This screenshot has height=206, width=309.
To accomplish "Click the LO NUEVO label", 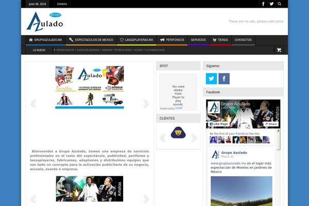I will pos(39,50).
